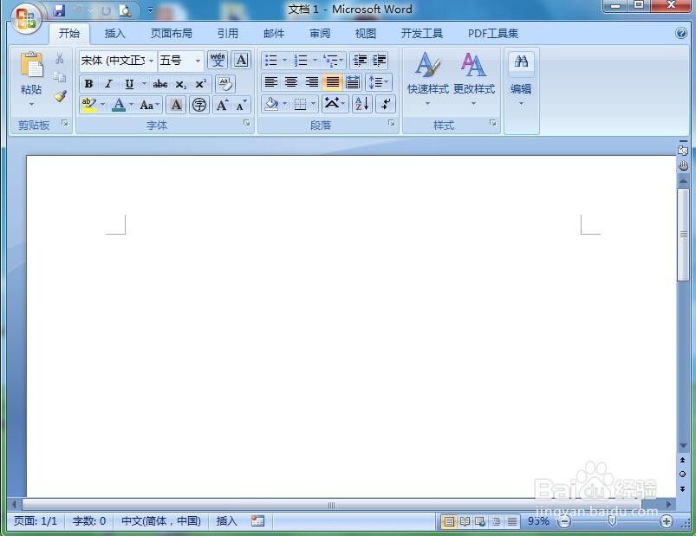Image resolution: width=696 pixels, height=536 pixels.
Task: Click 95% zoom level
Action: coord(538,521)
